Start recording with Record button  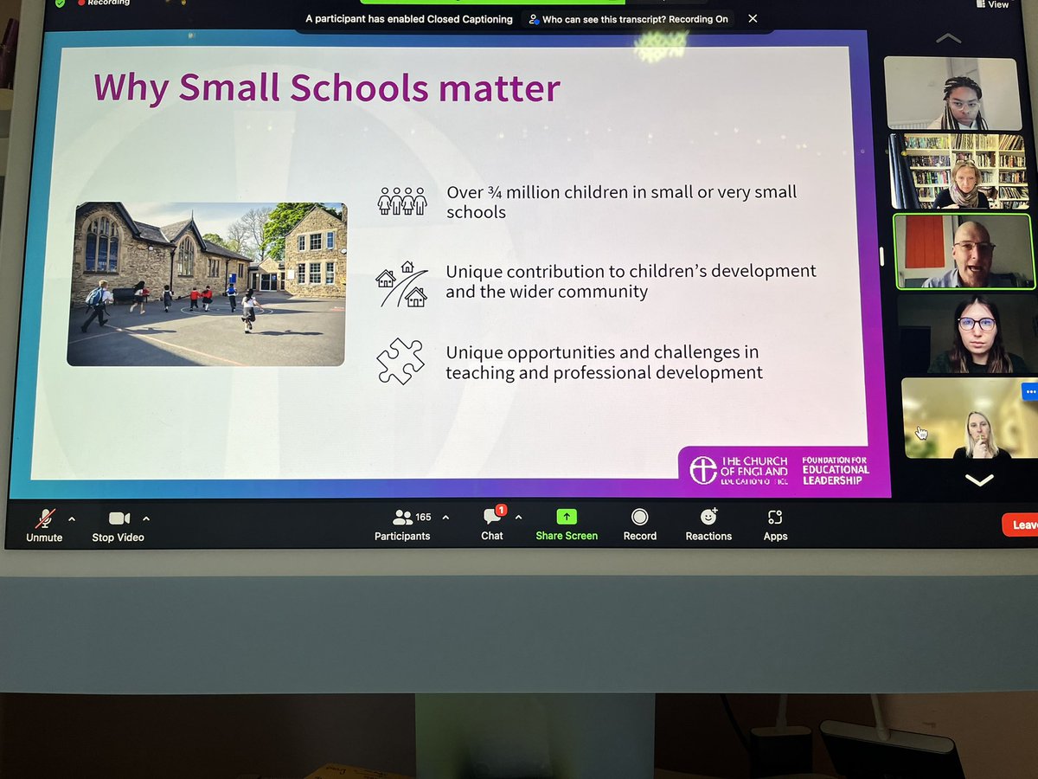[x=640, y=525]
